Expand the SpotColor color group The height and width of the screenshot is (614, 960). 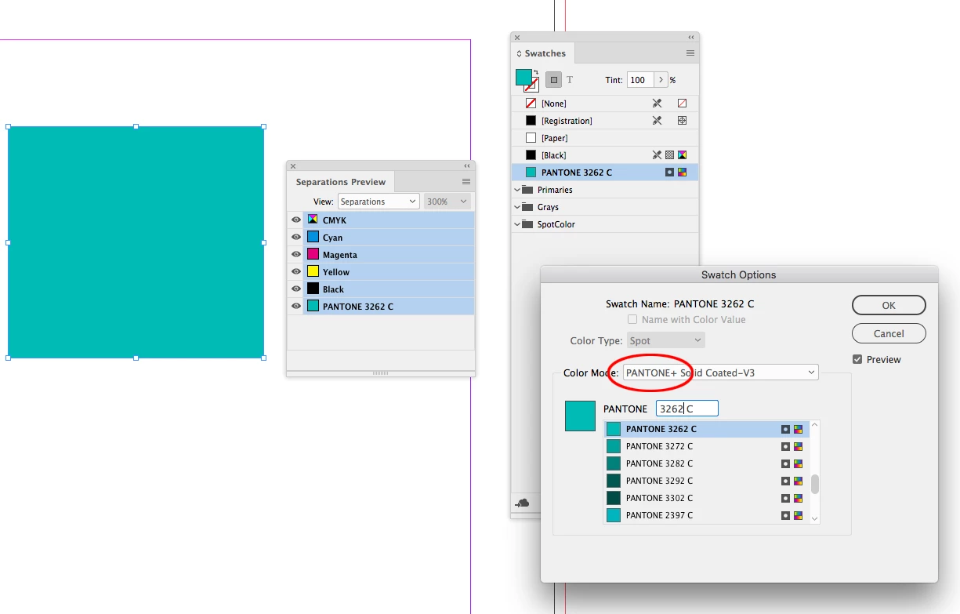[x=517, y=224]
